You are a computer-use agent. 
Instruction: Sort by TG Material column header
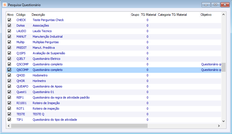coord(148,15)
